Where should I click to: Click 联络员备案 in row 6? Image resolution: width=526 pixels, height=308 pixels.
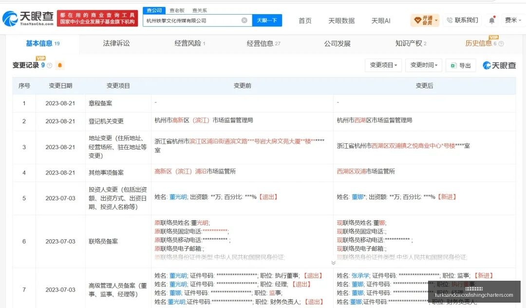[103, 241]
